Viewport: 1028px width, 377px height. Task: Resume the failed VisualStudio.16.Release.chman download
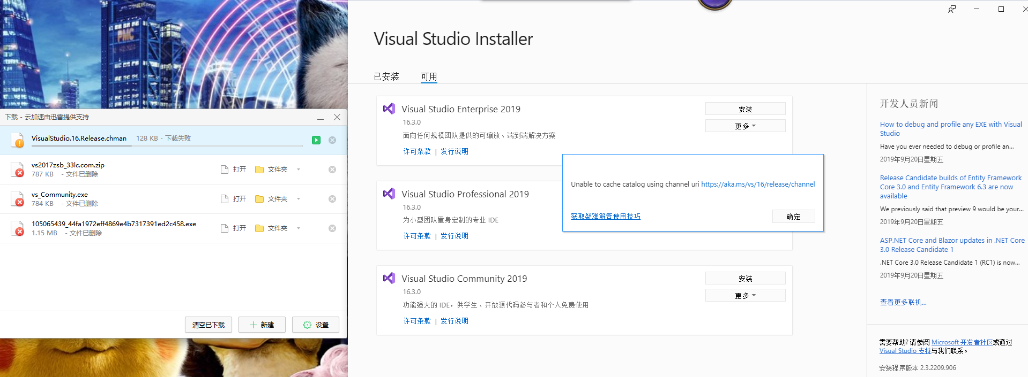tap(316, 140)
